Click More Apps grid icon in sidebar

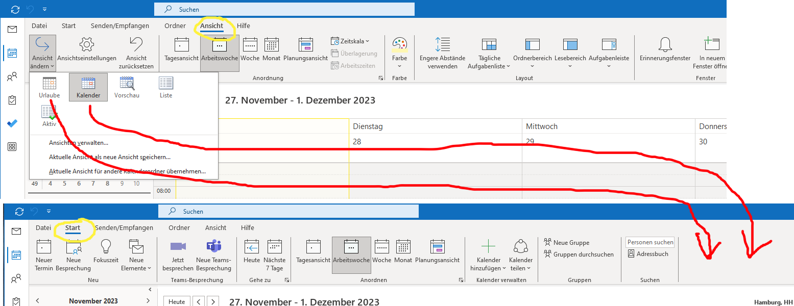pos(12,147)
